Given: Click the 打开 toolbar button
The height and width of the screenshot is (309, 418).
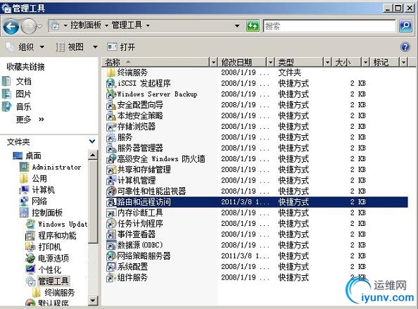Looking at the screenshot, I should 121,47.
